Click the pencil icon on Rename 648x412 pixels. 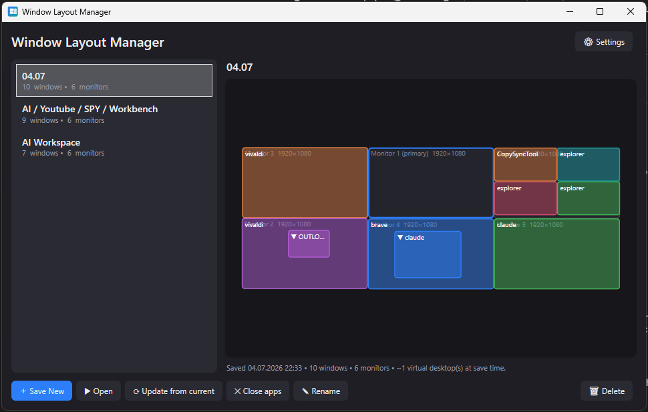click(x=305, y=391)
